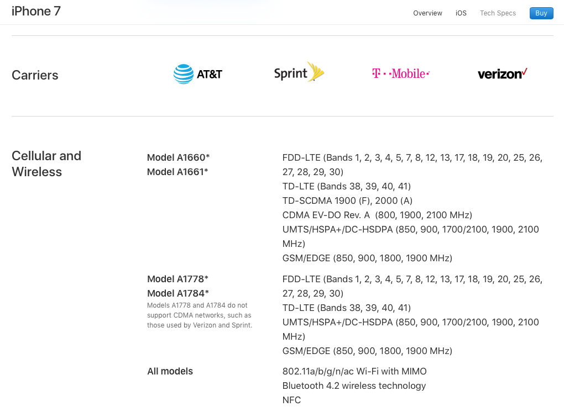Image resolution: width=564 pixels, height=417 pixels.
Task: Click the TD-SCDMA 1900 (F), 2000 (A) line
Action: (x=347, y=200)
